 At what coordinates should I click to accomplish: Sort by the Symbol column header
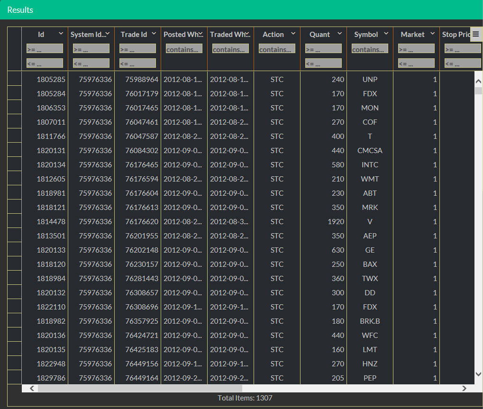click(366, 34)
